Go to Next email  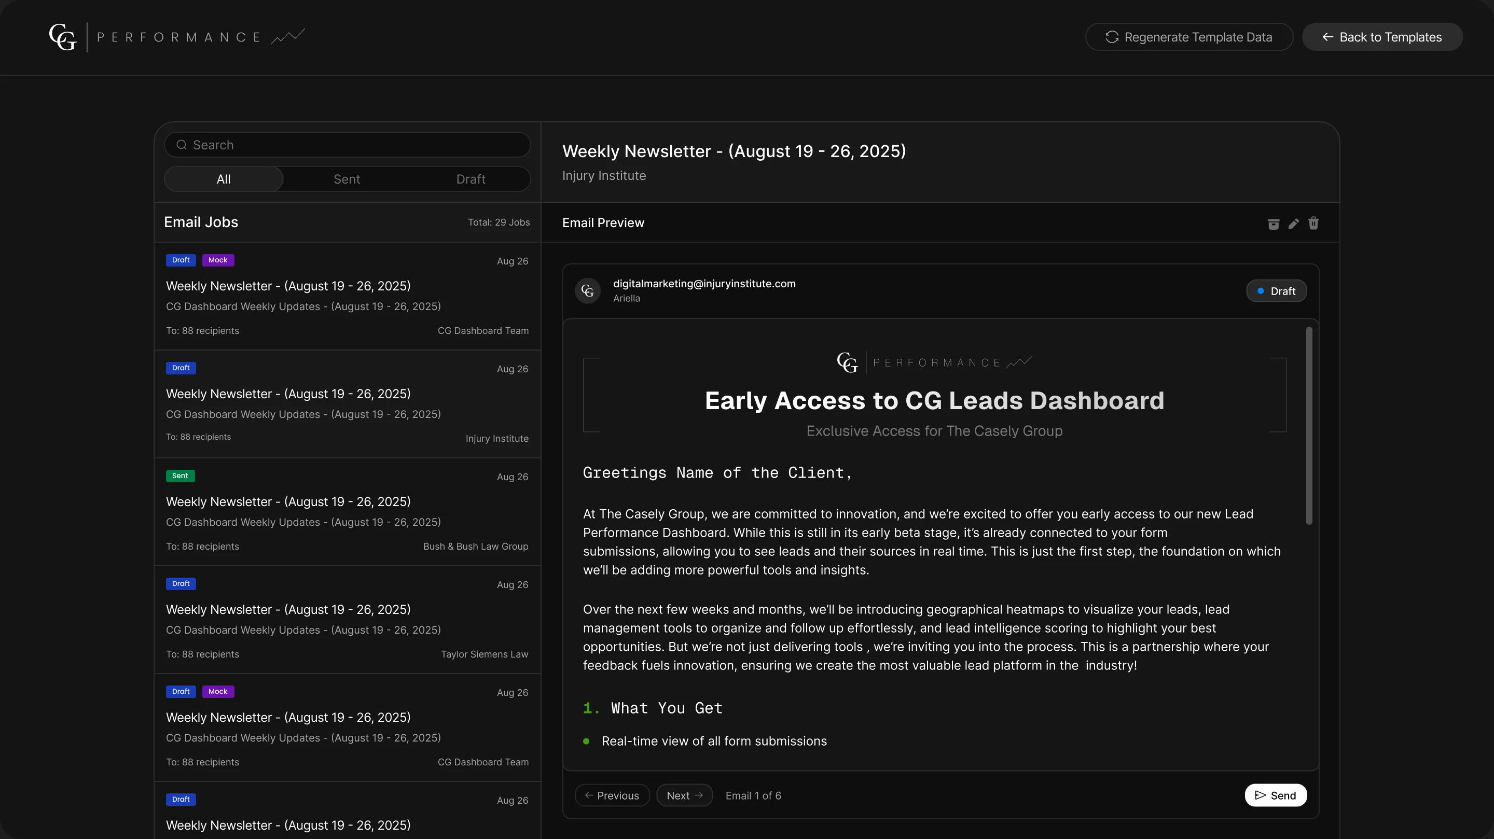coord(684,795)
